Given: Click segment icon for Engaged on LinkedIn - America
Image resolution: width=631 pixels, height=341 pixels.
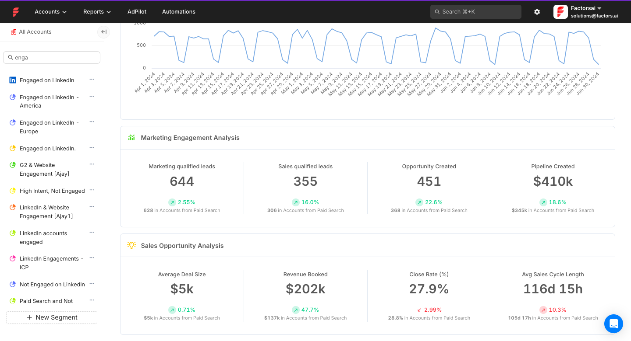Looking at the screenshot, I should pos(13,97).
